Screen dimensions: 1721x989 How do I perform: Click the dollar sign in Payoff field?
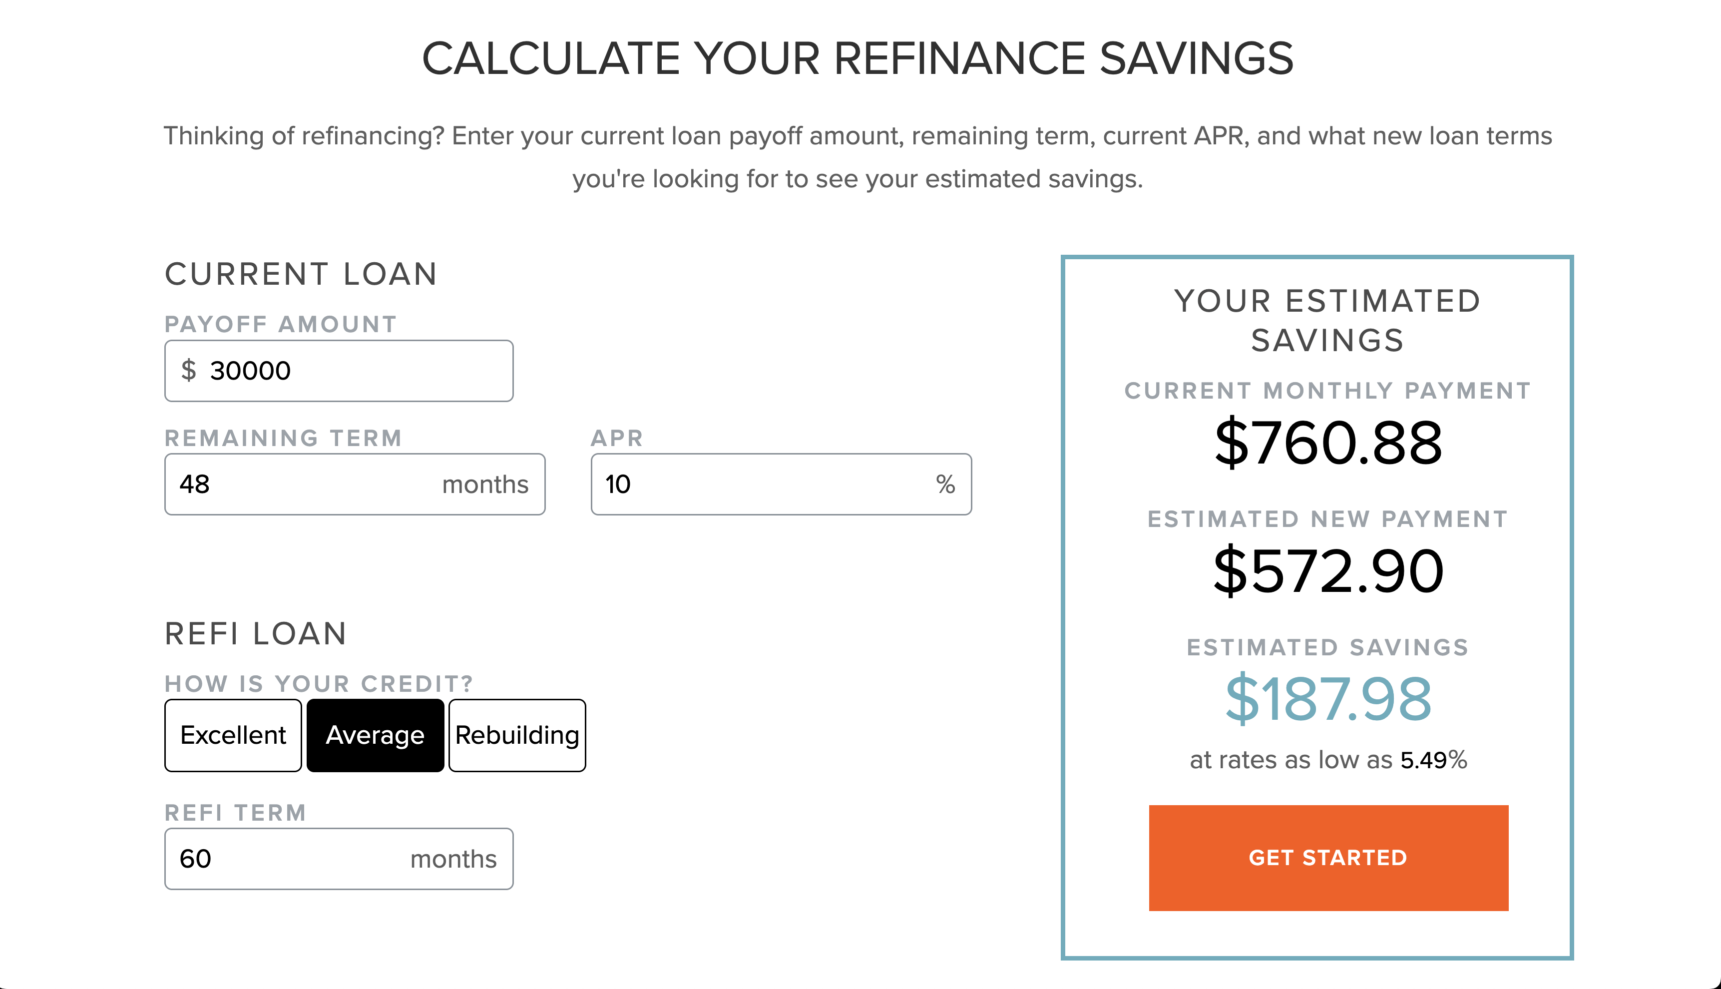(188, 371)
